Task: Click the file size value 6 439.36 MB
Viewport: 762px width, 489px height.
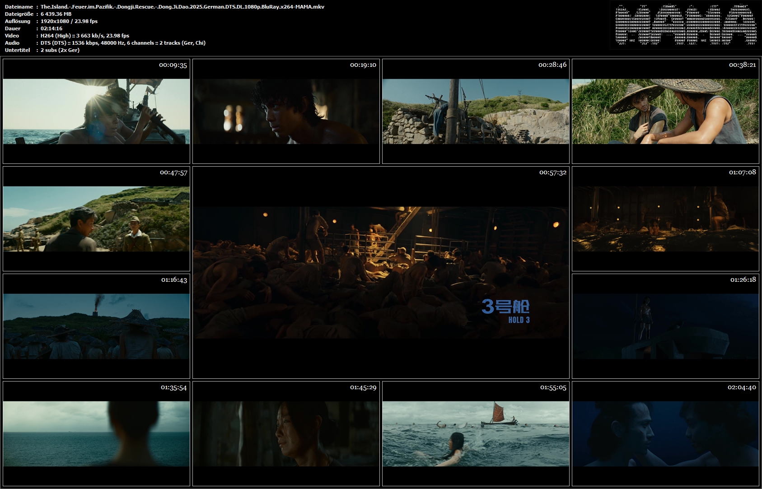Action: click(x=56, y=14)
